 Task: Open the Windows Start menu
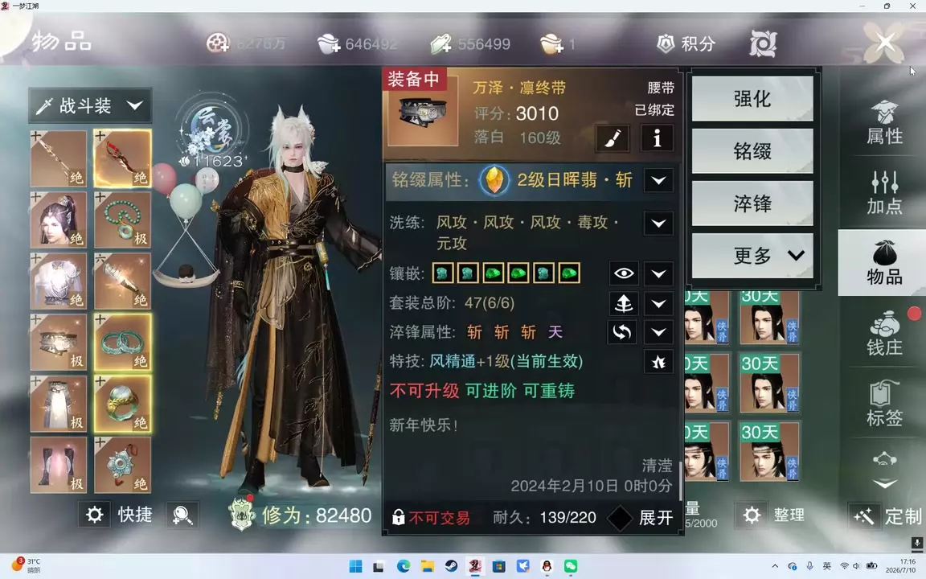(355, 567)
